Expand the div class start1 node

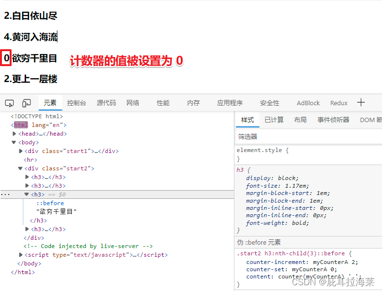[x=21, y=151]
